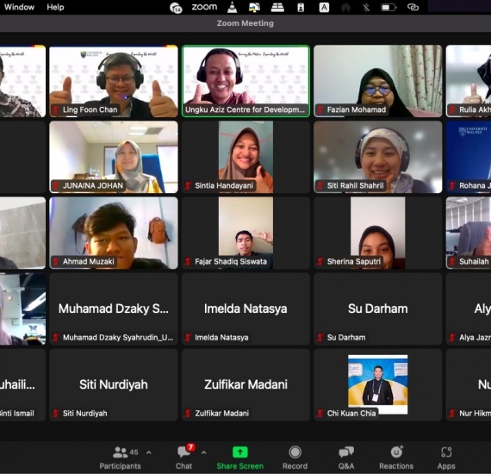The width and height of the screenshot is (491, 474).
Task: Select JUNAINA JOHAN's video tile
Action: [x=114, y=157]
